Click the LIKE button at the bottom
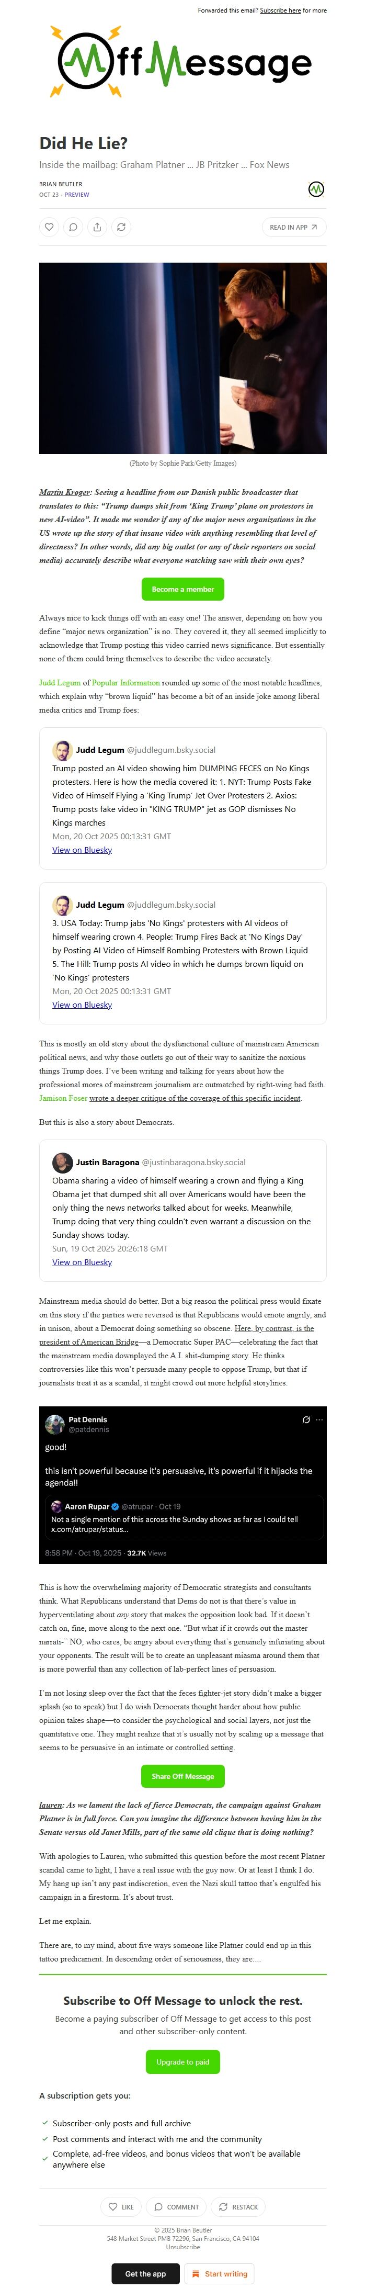Viewport: 366px width, 2289px height. pyautogui.click(x=121, y=2206)
